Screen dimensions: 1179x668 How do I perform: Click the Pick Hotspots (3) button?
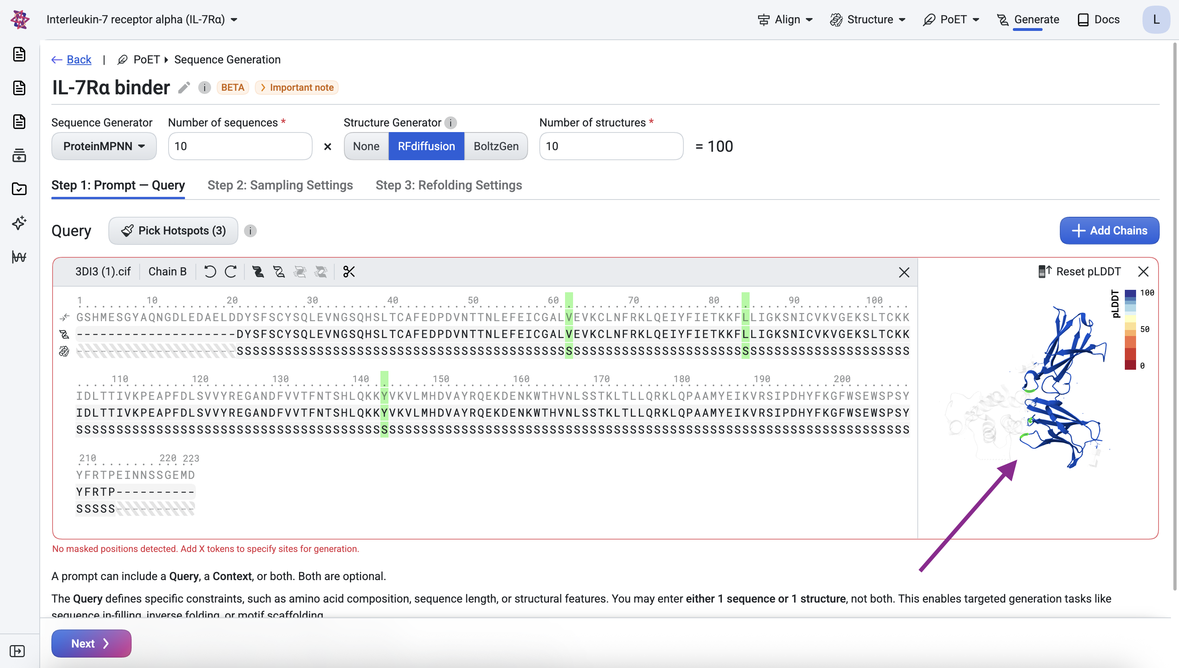[x=173, y=230]
